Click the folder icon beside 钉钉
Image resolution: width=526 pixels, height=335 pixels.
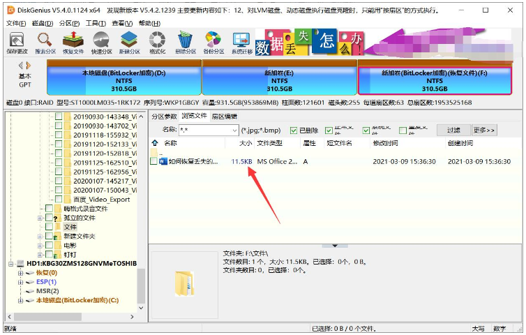tap(58, 255)
